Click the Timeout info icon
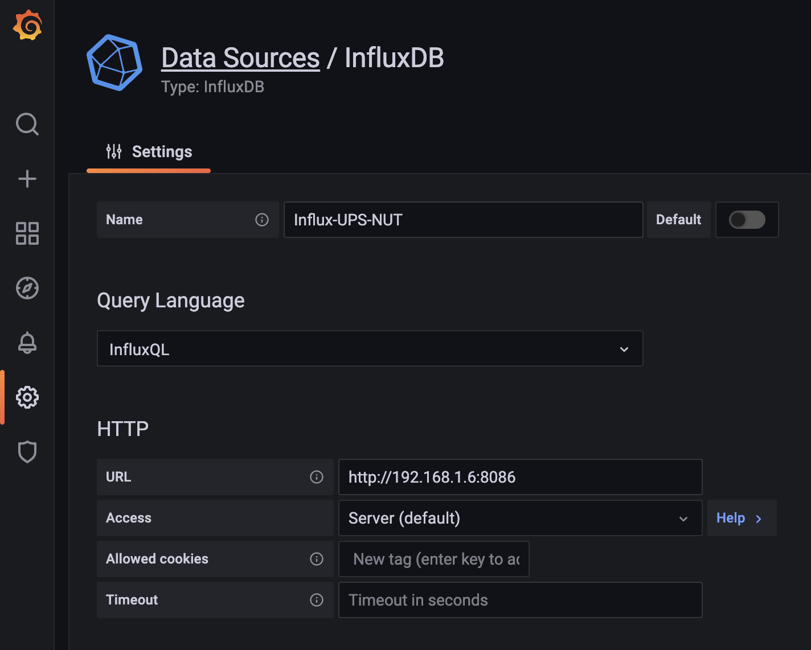 tap(317, 600)
